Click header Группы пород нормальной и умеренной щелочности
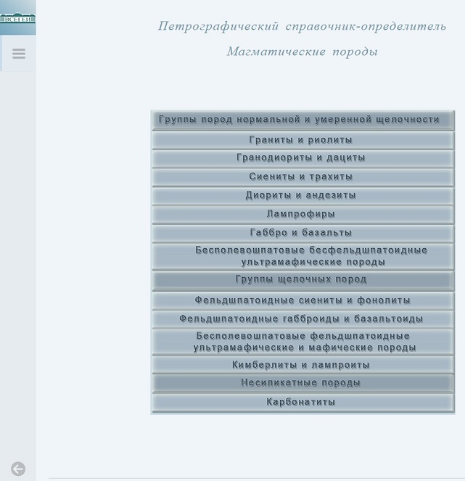 coord(303,120)
